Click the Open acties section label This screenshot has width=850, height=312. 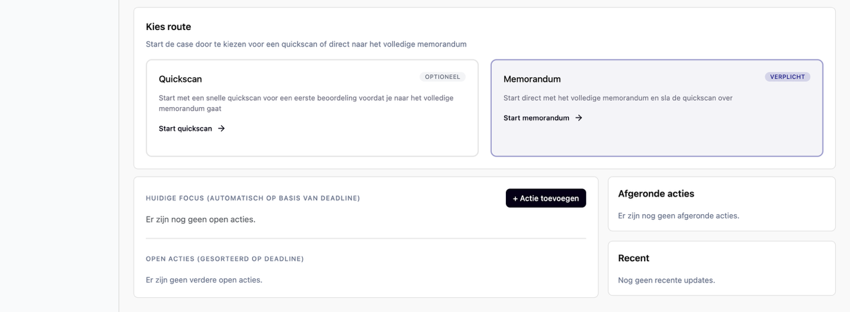pyautogui.click(x=225, y=259)
